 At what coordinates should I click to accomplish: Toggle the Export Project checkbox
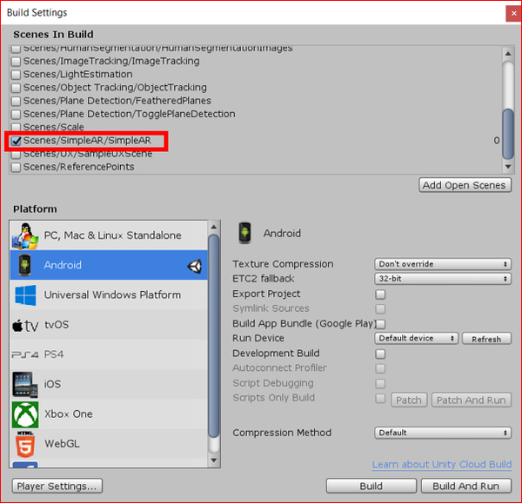(x=380, y=295)
